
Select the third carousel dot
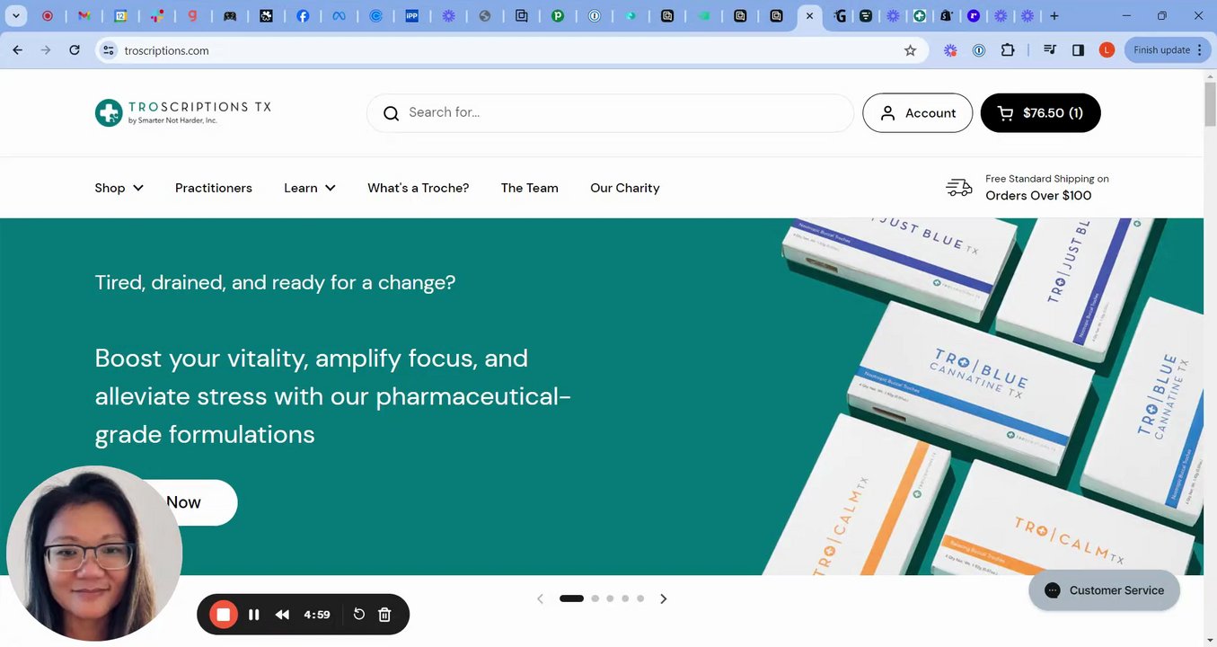click(x=610, y=598)
